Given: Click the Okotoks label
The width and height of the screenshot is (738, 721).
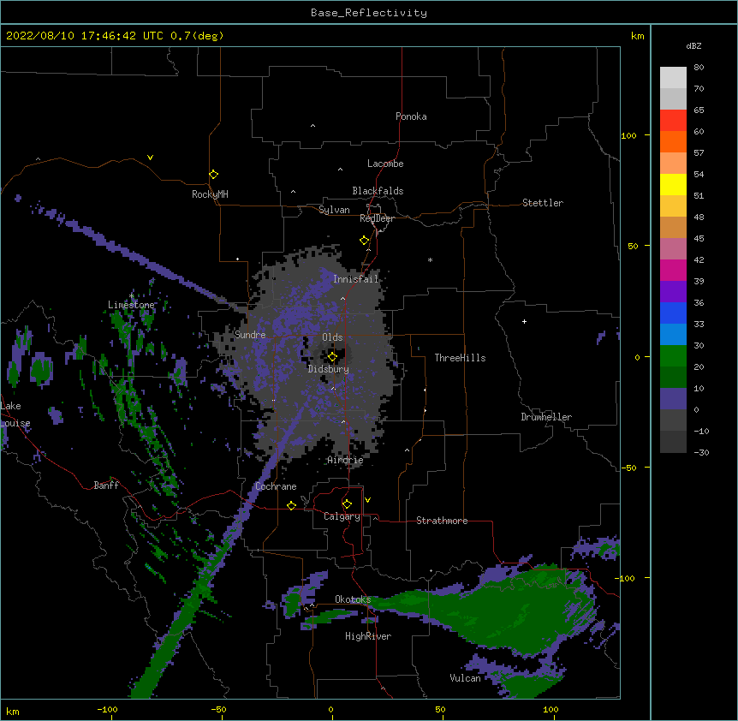Looking at the screenshot, I should pyautogui.click(x=353, y=599).
